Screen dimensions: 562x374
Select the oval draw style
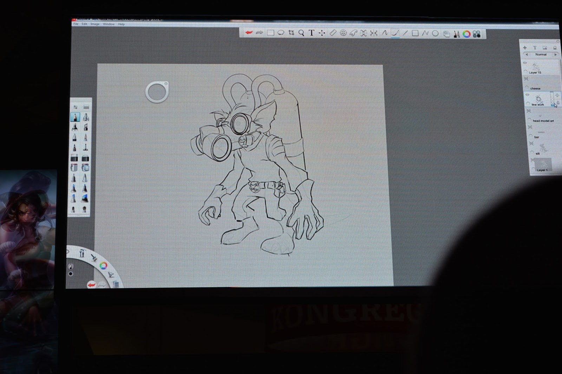[x=436, y=33]
